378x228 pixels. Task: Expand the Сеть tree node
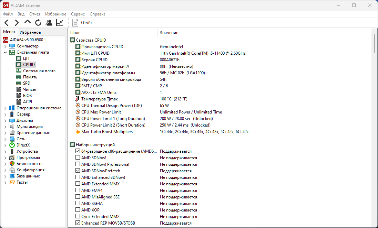(x=6, y=139)
